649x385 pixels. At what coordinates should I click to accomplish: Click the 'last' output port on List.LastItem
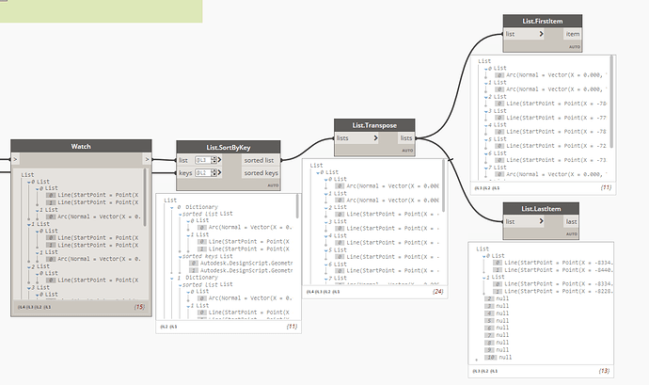[x=571, y=221]
